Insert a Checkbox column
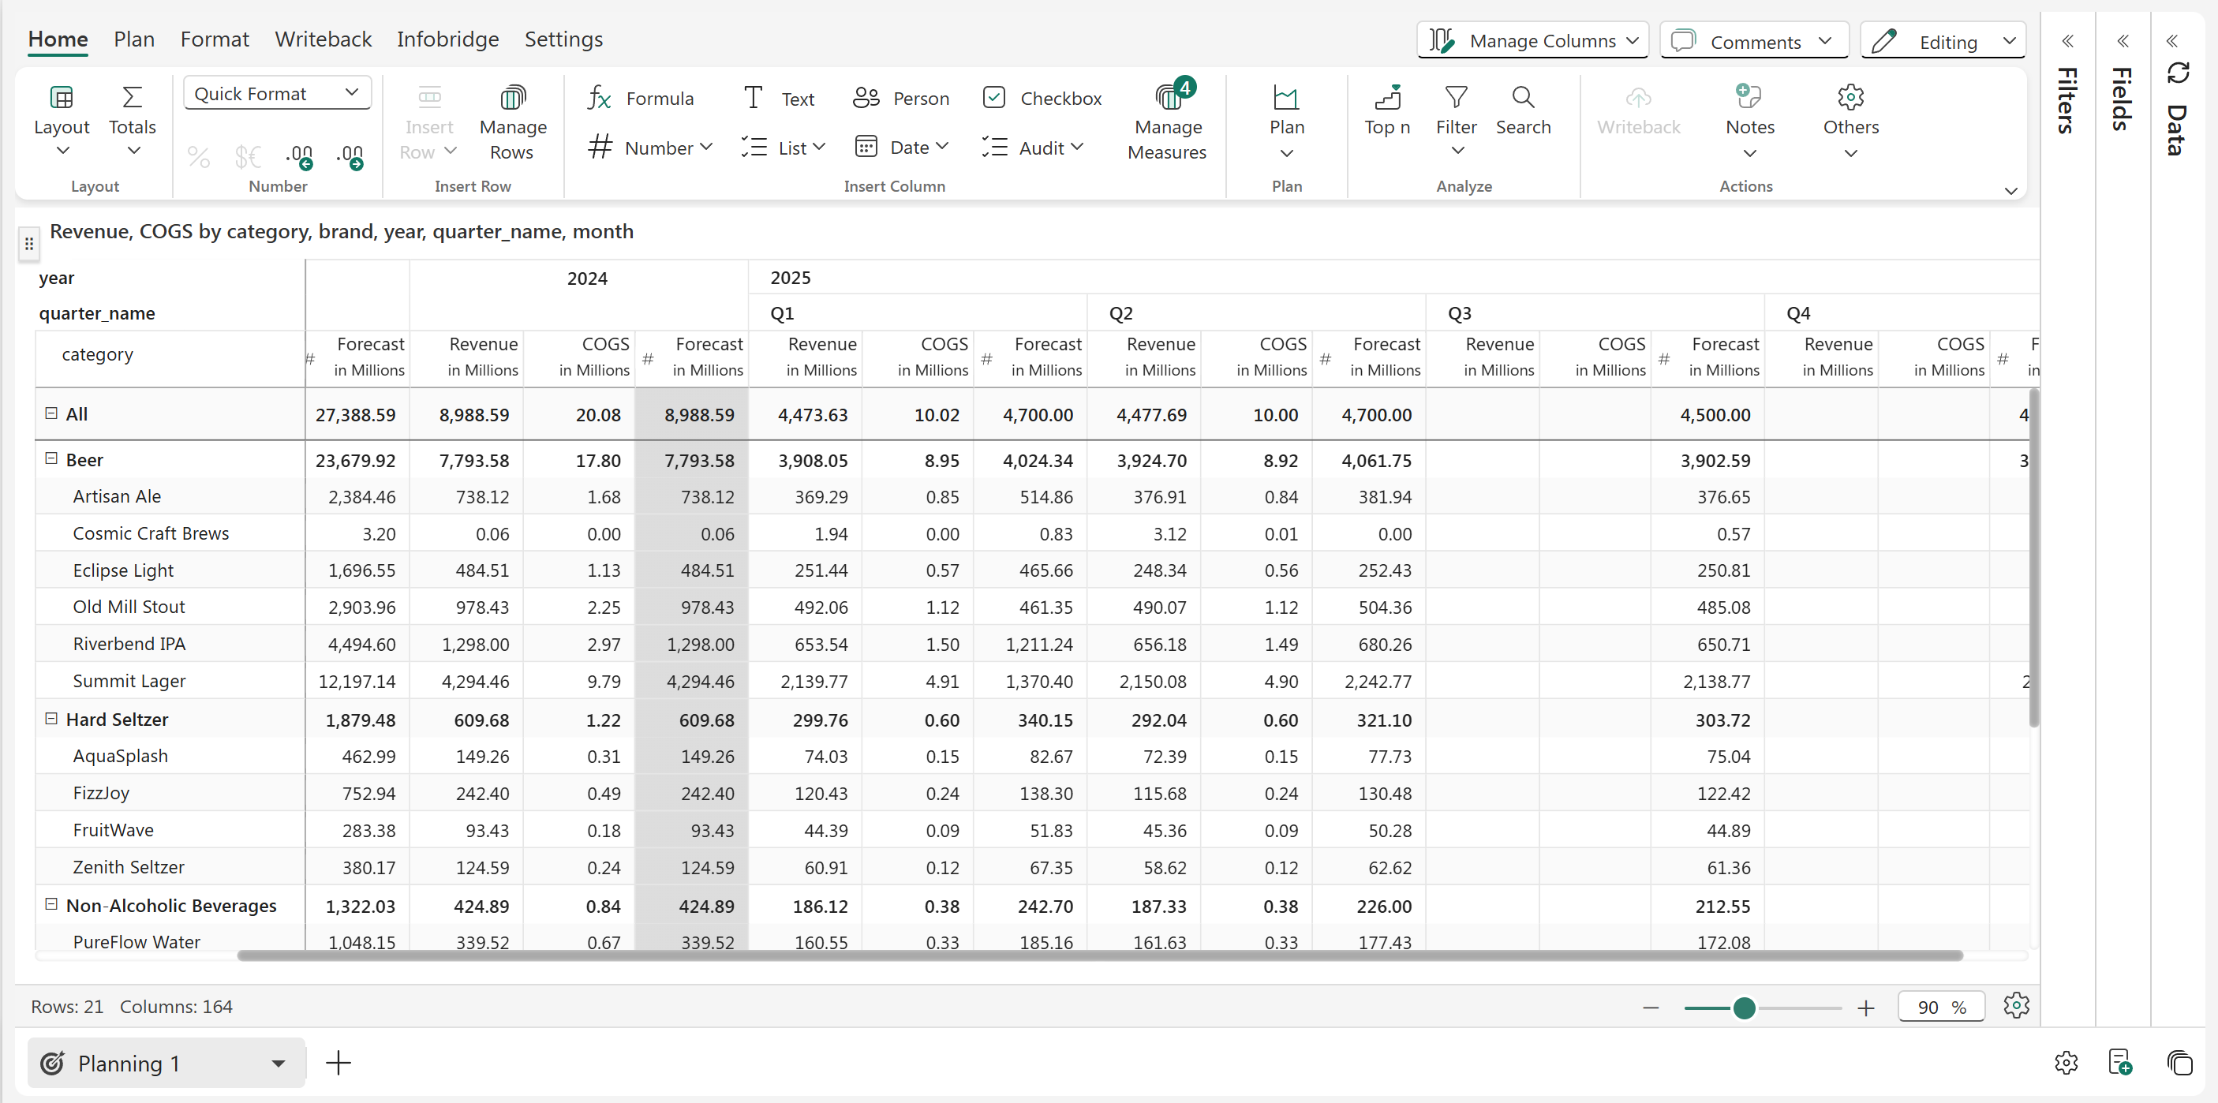2218x1103 pixels. (1042, 98)
